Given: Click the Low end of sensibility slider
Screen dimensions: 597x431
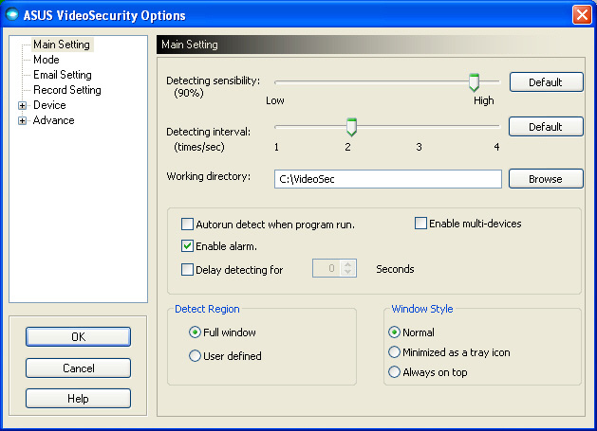Looking at the screenshot, I should click(x=275, y=100).
